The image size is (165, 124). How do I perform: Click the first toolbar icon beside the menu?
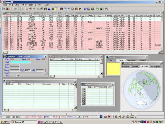coord(3,9)
